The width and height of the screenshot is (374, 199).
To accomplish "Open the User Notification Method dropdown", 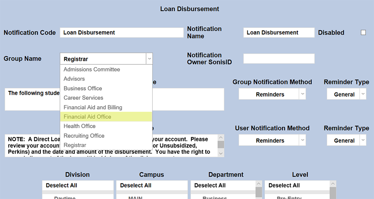I will [272, 141].
